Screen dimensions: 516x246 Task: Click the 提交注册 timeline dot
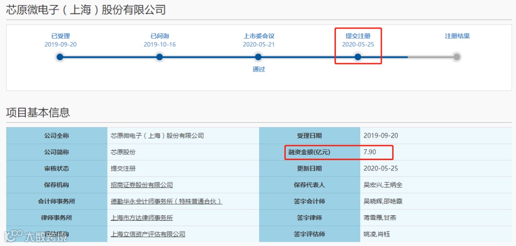(x=358, y=57)
